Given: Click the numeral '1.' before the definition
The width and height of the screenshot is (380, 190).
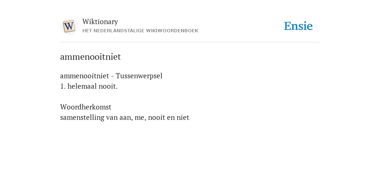Looking at the screenshot, I should pyautogui.click(x=63, y=86).
